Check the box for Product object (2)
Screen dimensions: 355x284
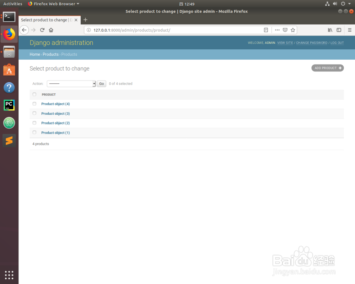click(x=34, y=123)
